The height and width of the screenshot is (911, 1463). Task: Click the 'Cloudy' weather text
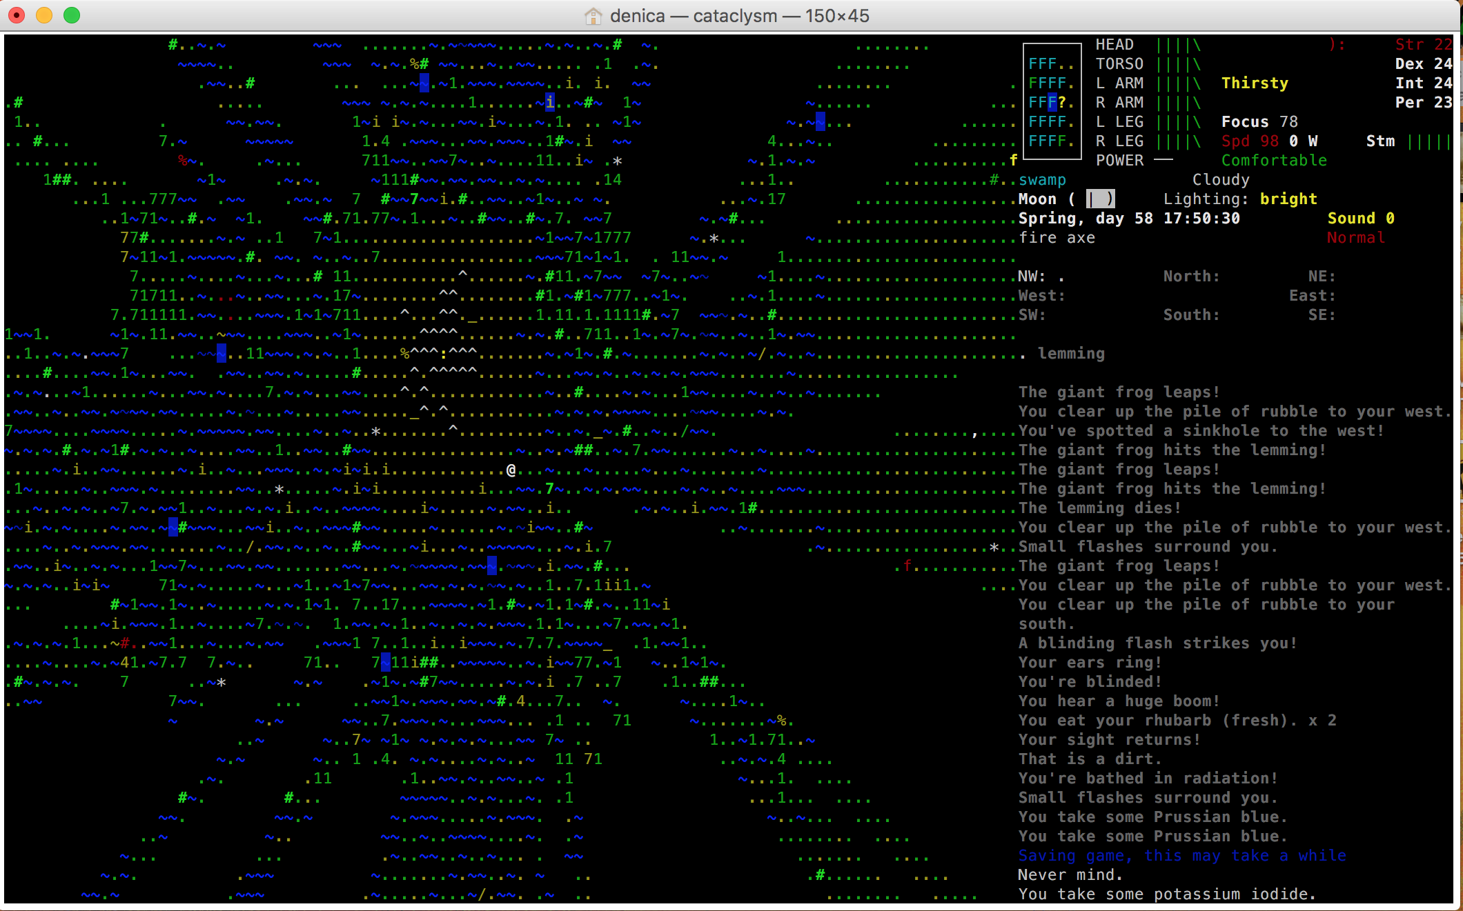1221,180
